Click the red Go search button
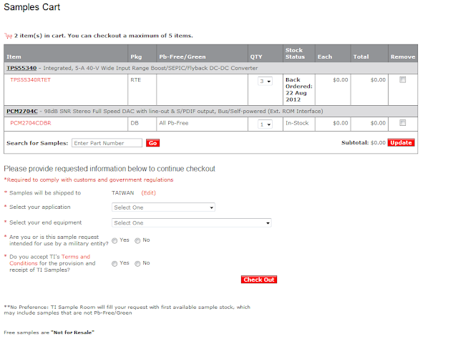Screen dimensions: 458x359 point(152,143)
